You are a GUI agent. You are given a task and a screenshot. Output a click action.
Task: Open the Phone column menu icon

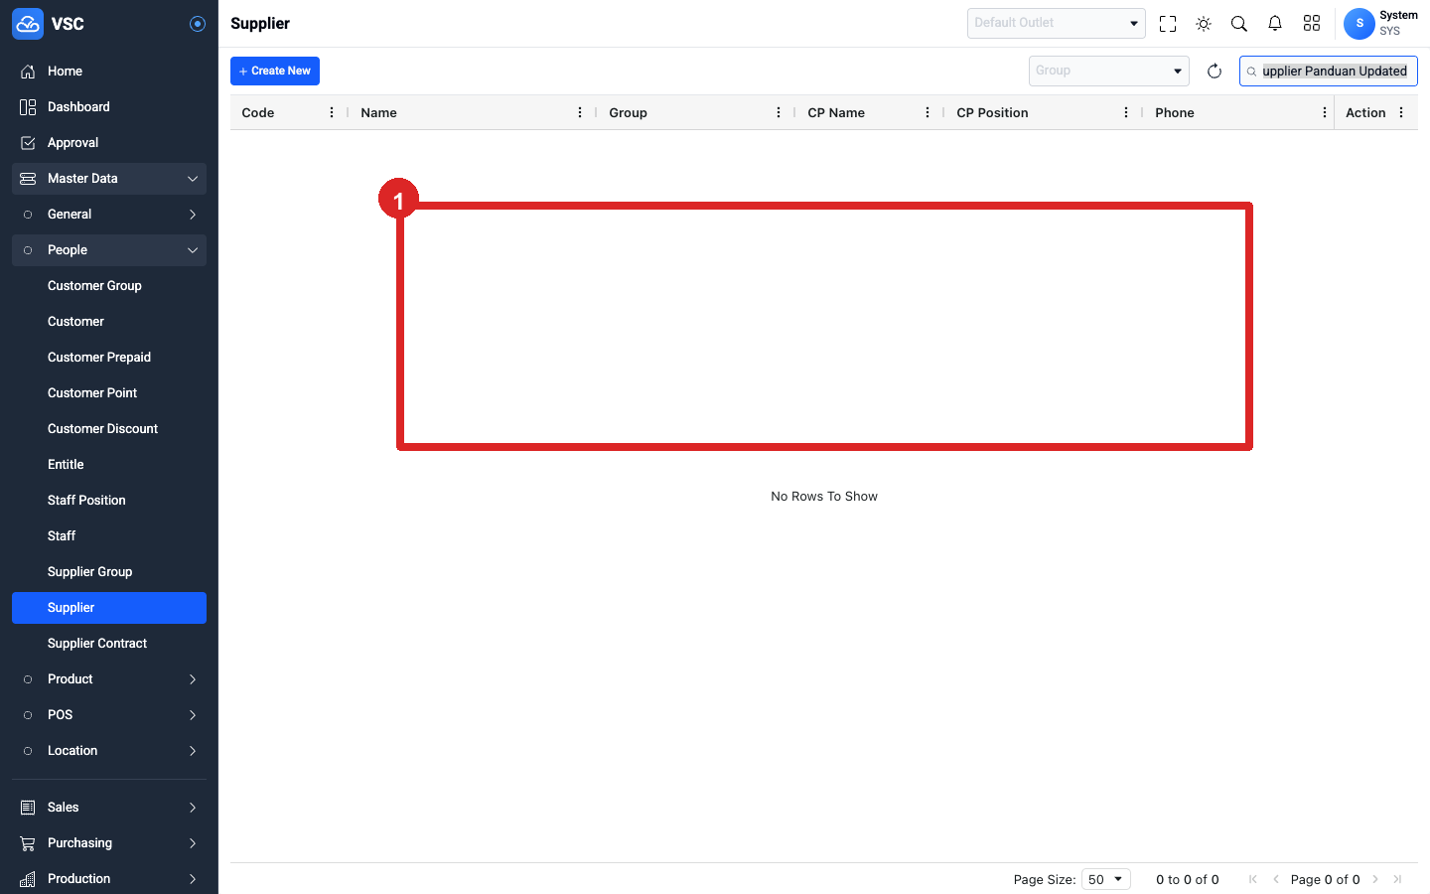1325,113
